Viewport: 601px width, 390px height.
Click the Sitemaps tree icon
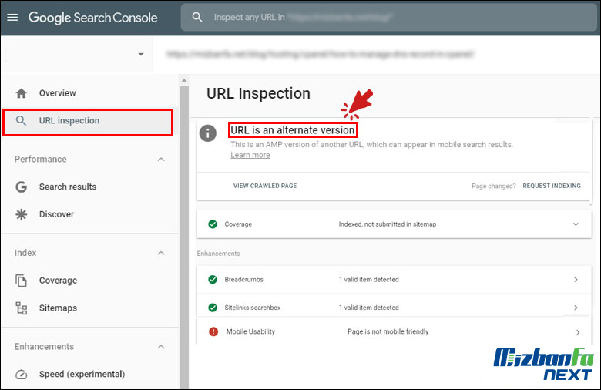click(x=21, y=308)
